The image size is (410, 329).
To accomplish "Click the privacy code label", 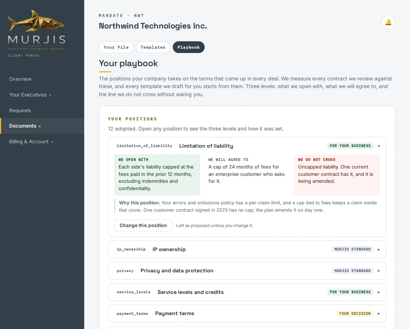I will (125, 271).
